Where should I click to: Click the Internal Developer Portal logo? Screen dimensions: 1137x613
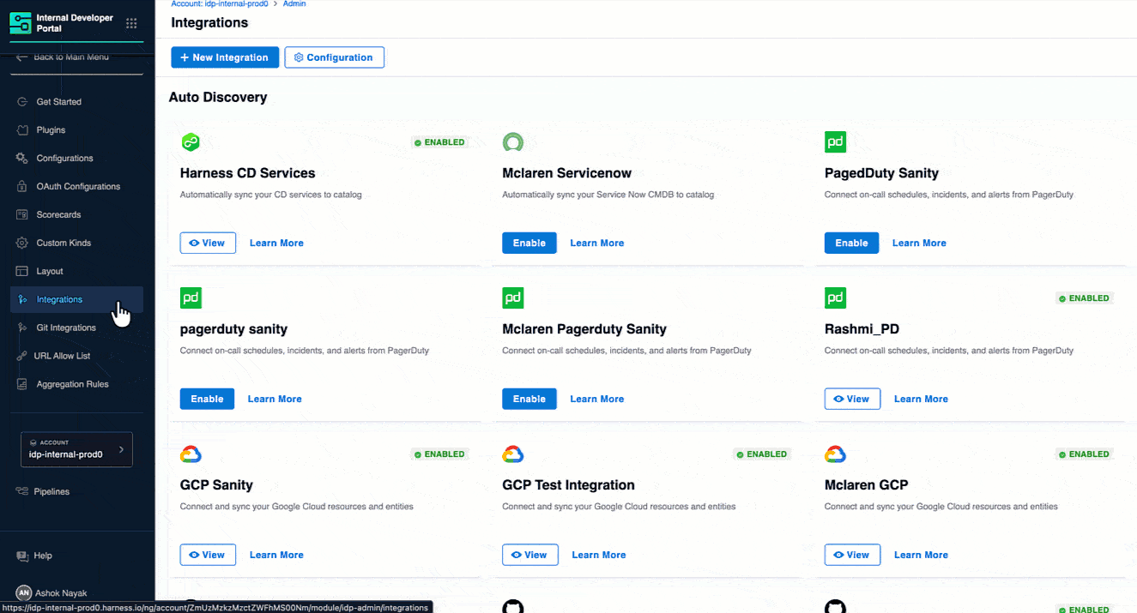[x=19, y=23]
